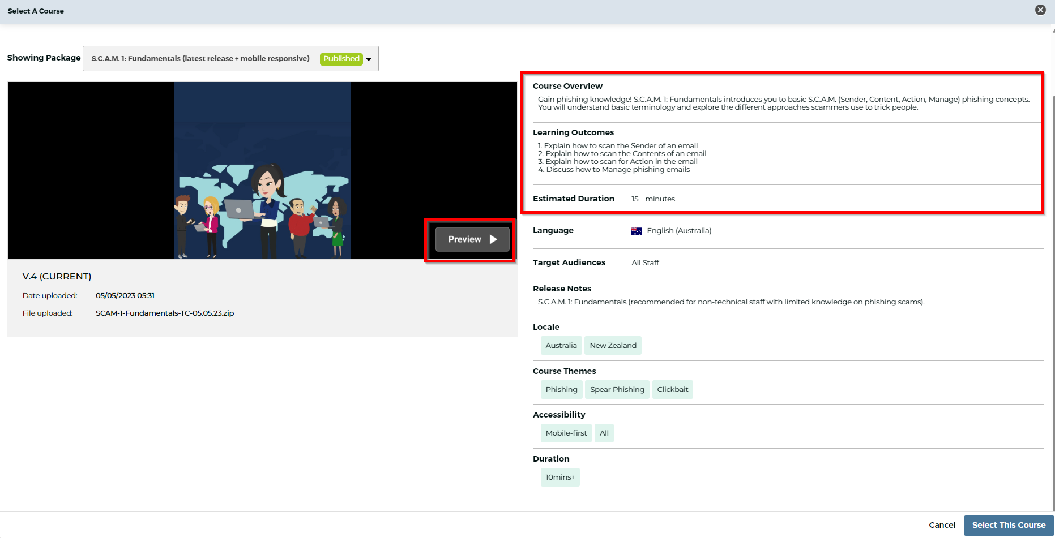Click the V.4 (CURRENT) version label
The width and height of the screenshot is (1055, 538).
57,277
